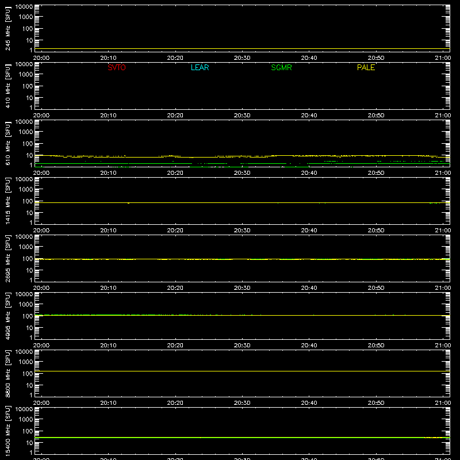Click the yellow flux trace in 8800 MHz panel
Screen dimensions: 460x460
click(x=242, y=371)
